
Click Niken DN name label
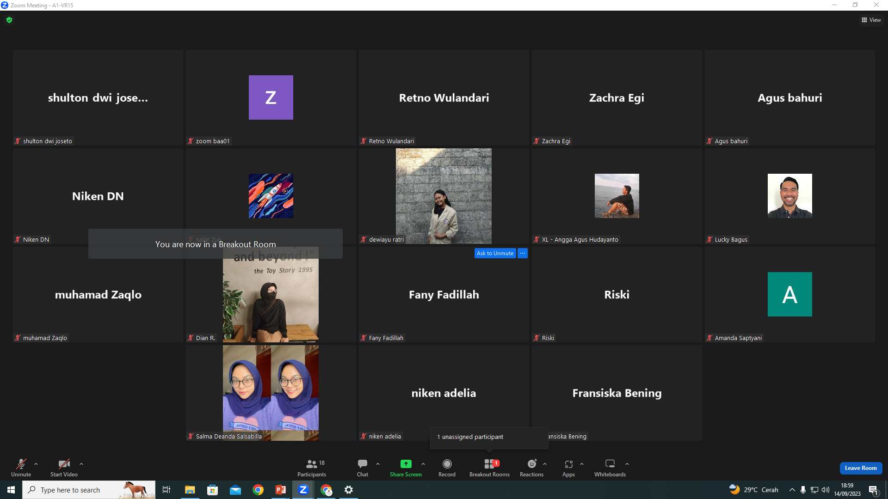[36, 240]
